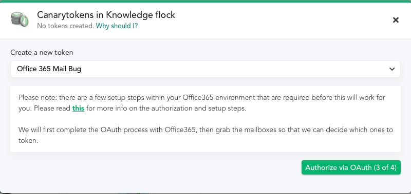Click blank header area beside the title
Screen dimensions: 411x194
(x=283, y=20)
